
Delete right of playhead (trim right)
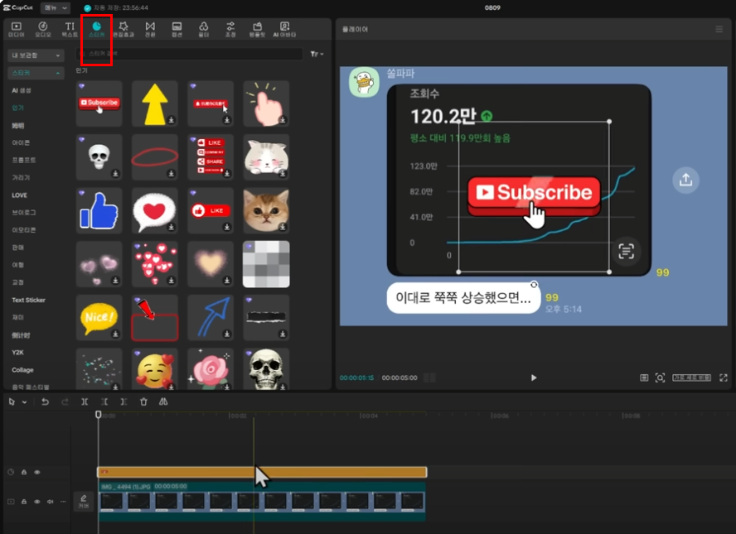124,402
